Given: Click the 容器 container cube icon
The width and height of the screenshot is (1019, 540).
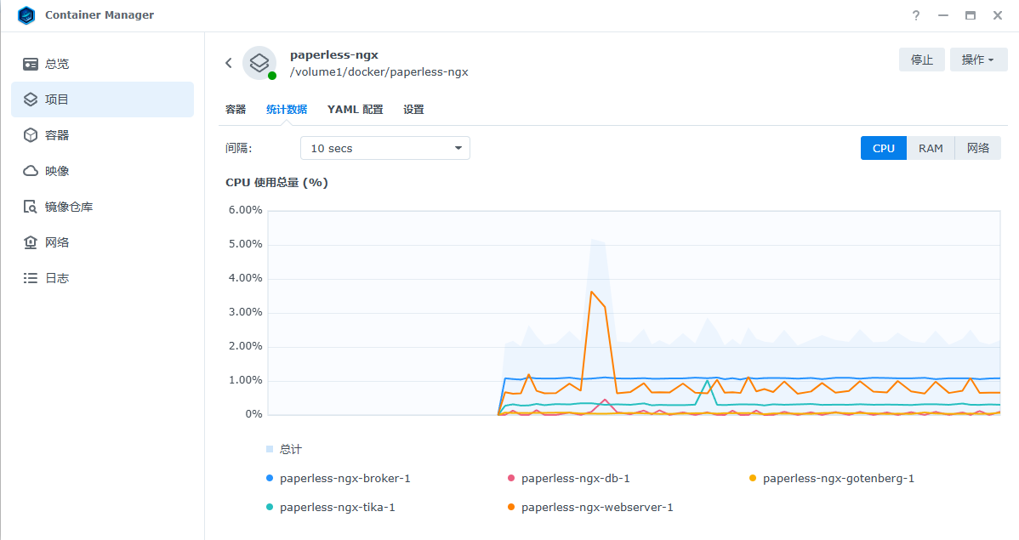Looking at the screenshot, I should [31, 135].
